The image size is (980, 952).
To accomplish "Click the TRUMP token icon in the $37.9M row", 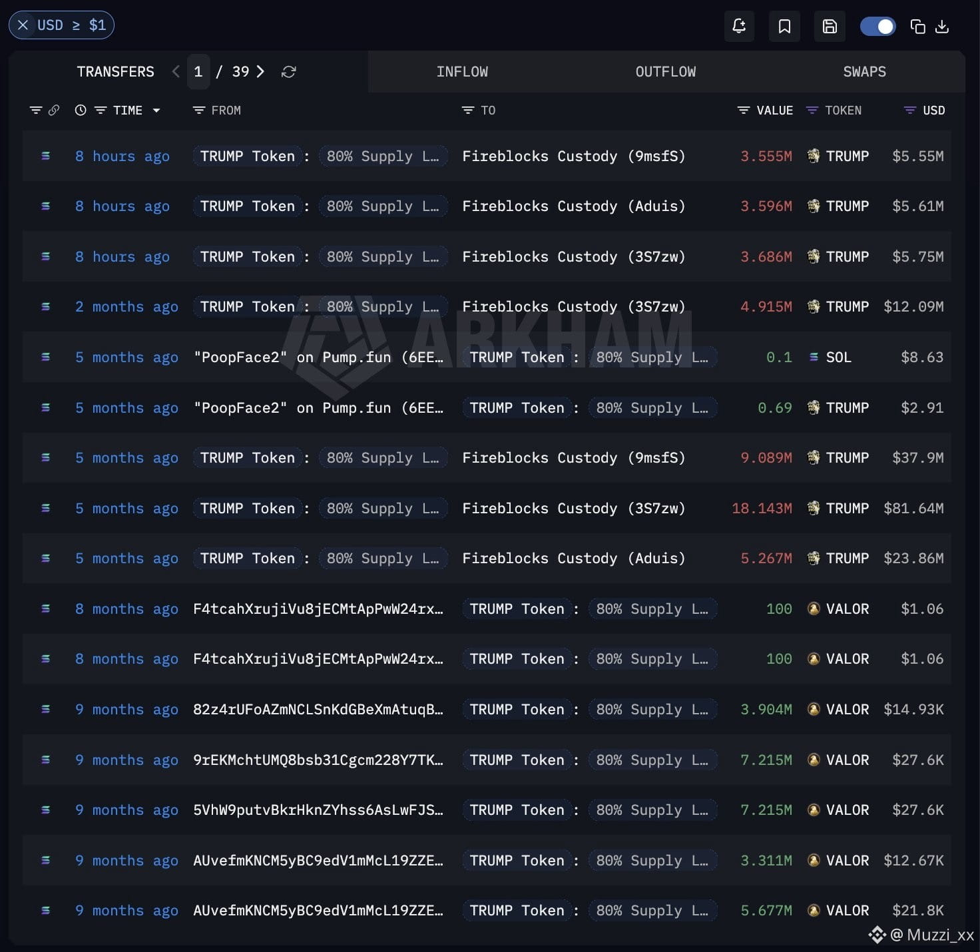I will (813, 457).
